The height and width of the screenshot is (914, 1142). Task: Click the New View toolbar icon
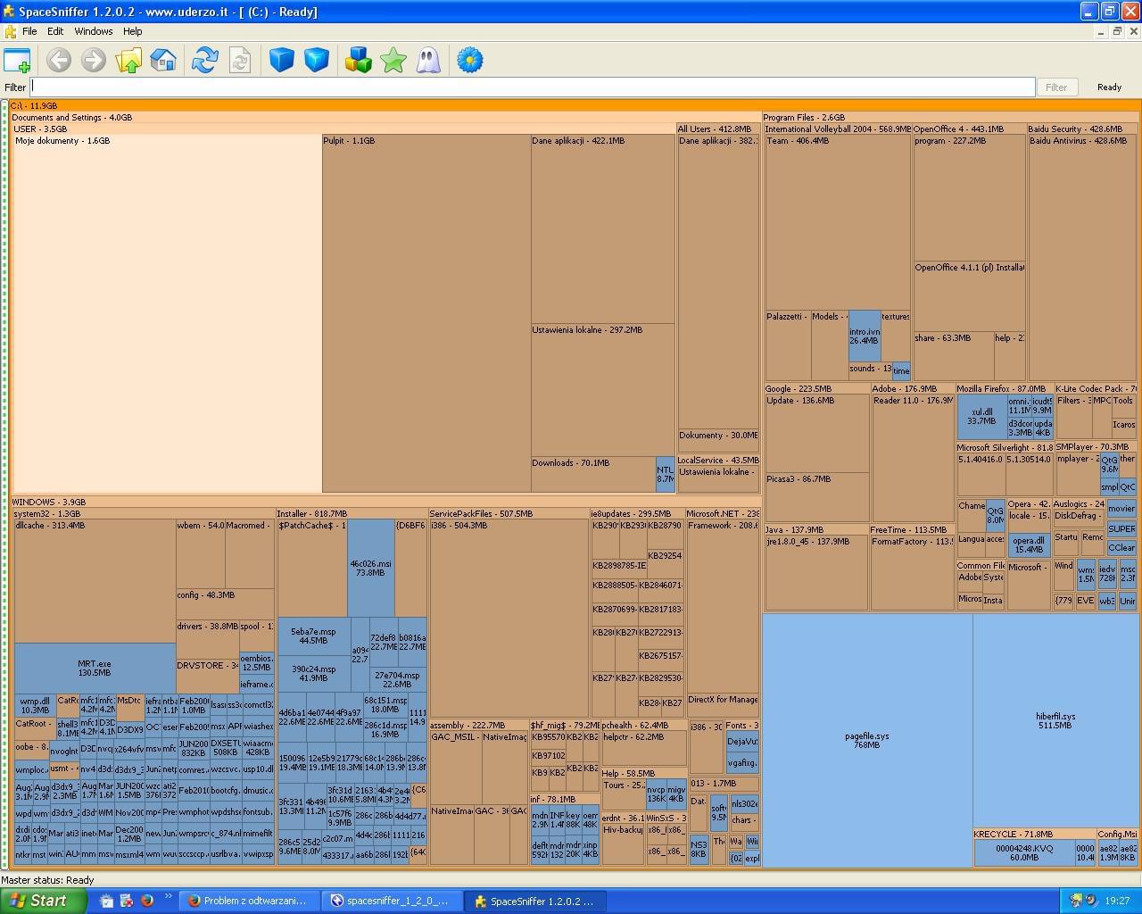pyautogui.click(x=18, y=61)
